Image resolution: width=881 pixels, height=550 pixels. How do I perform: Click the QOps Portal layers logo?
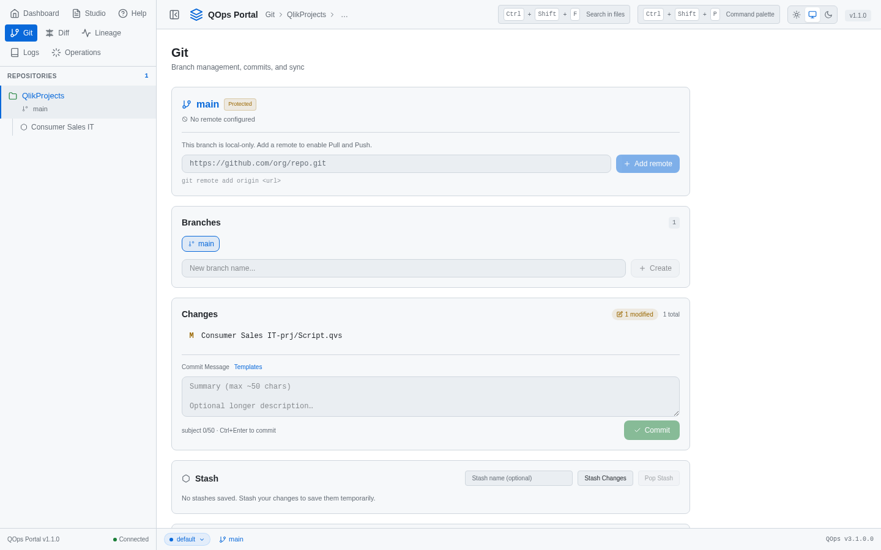pos(196,15)
